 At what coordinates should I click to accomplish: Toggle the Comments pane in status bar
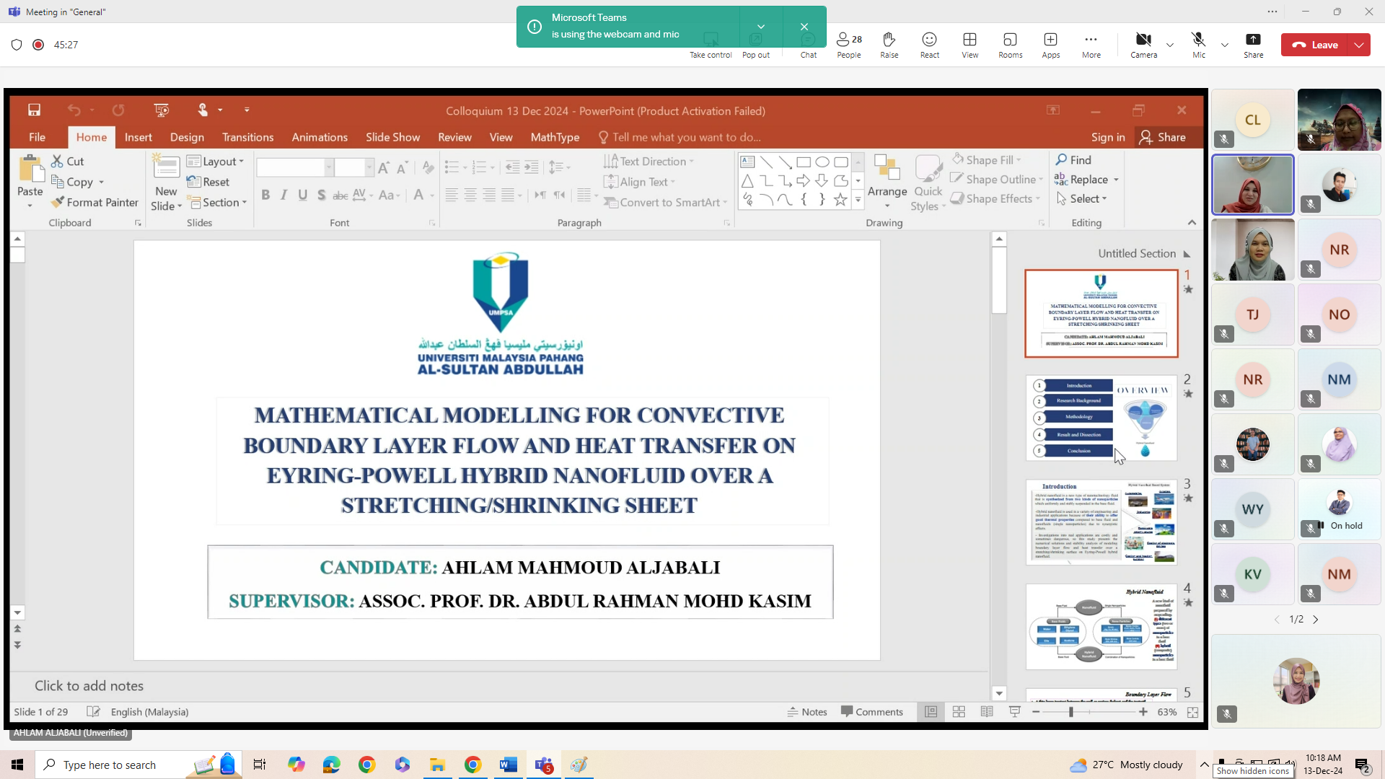[871, 712]
